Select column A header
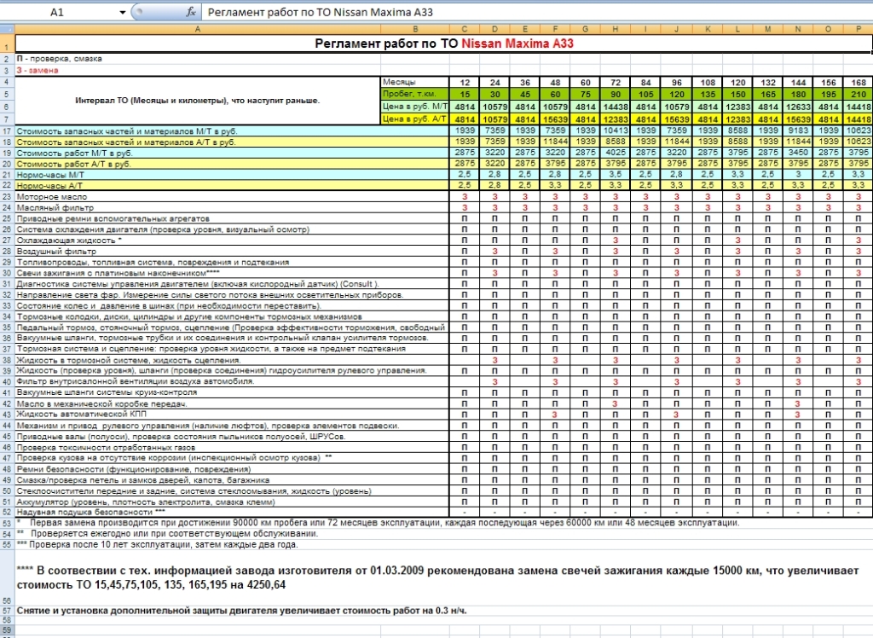The height and width of the screenshot is (638, 873). pyautogui.click(x=198, y=30)
